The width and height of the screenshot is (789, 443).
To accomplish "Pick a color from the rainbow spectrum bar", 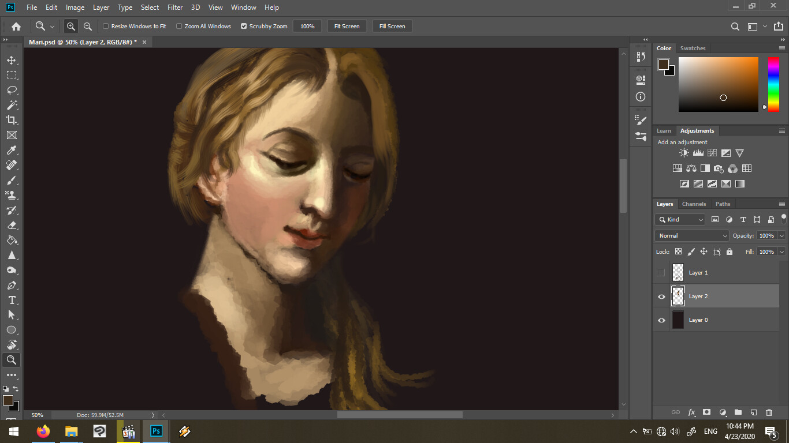I will (773, 84).
